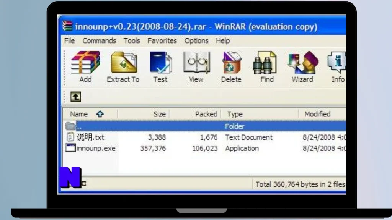Click the innounp.exe application icon
The height and width of the screenshot is (220, 392).
point(70,148)
